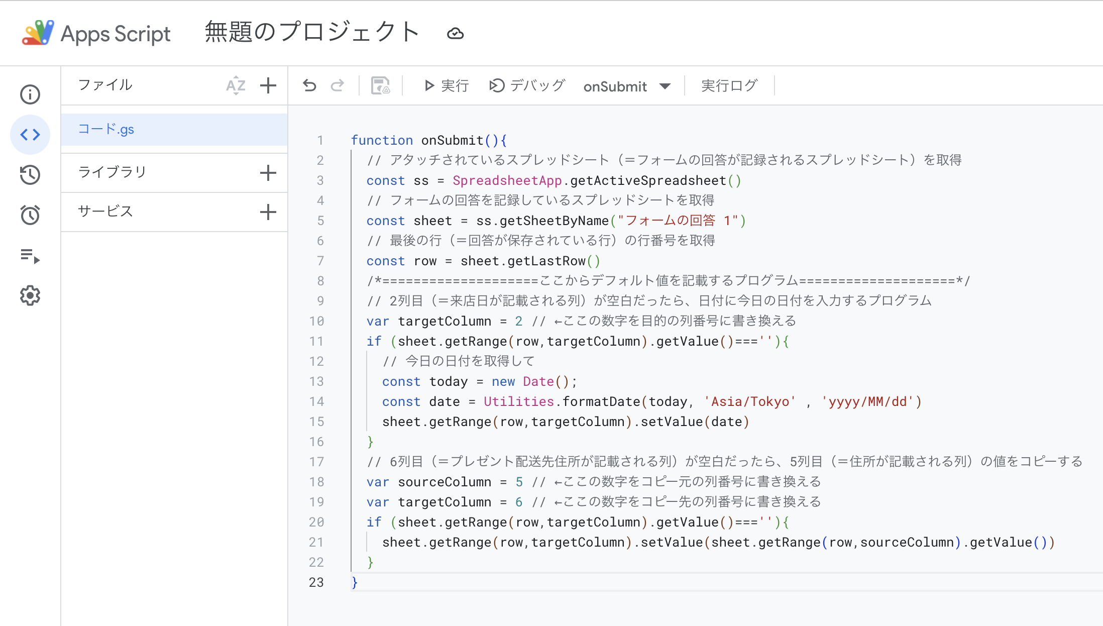Image resolution: width=1103 pixels, height=626 pixels.
Task: Open the Triggers panel
Action: (30, 215)
